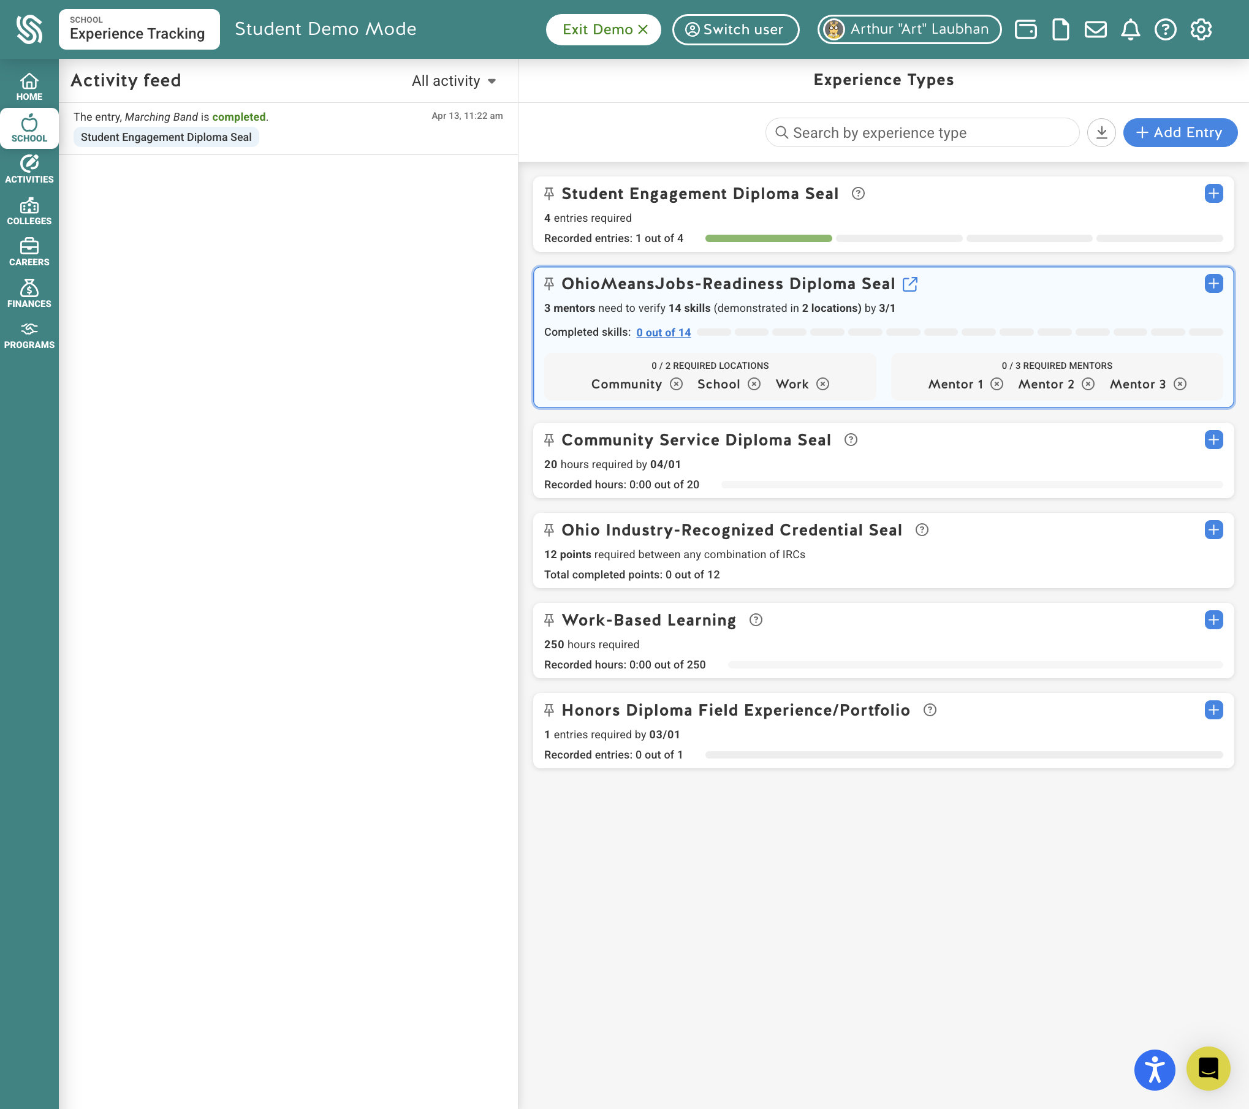This screenshot has width=1249, height=1109.
Task: Open the documents icon in header
Action: coord(1060,29)
